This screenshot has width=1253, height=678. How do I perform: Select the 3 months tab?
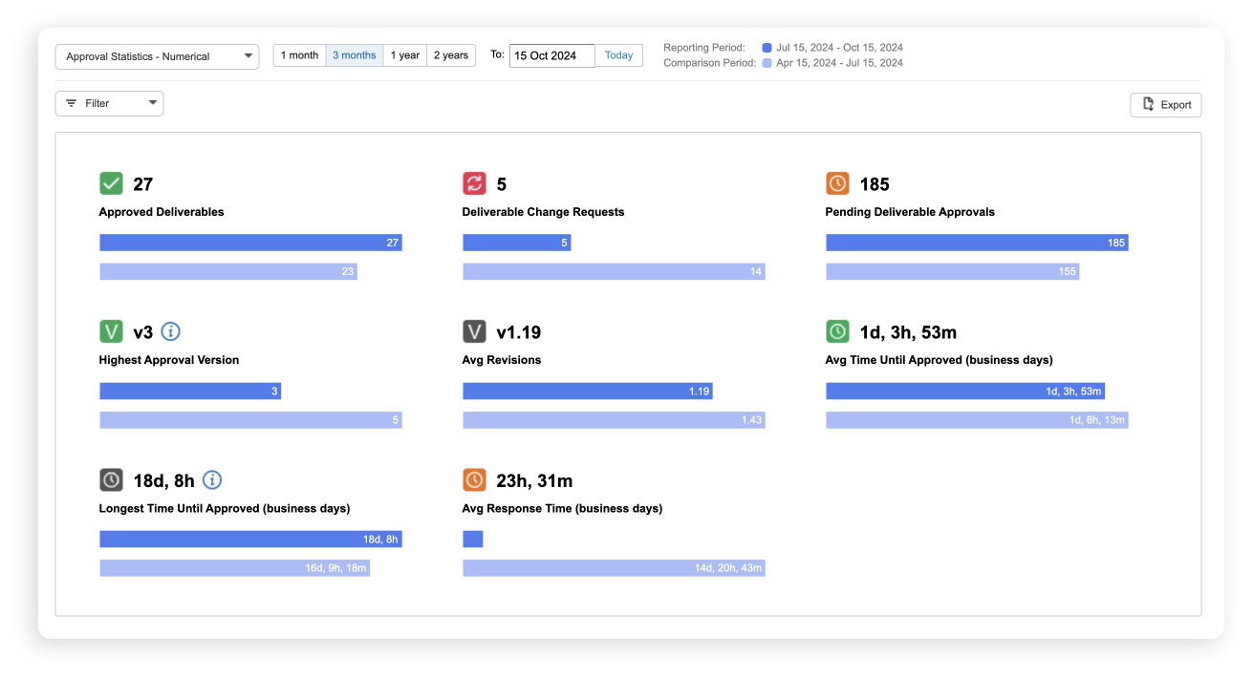[x=355, y=54]
